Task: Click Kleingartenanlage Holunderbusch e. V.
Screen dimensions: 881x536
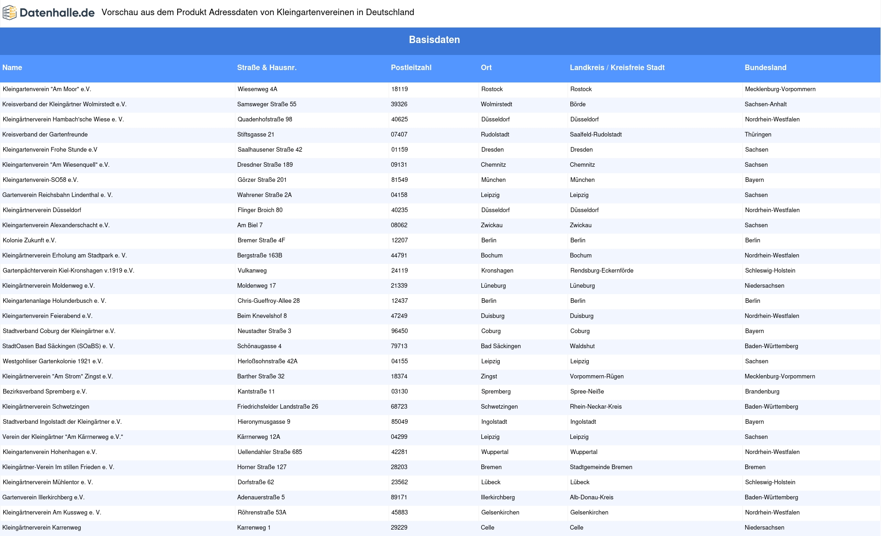Action: pyautogui.click(x=54, y=301)
